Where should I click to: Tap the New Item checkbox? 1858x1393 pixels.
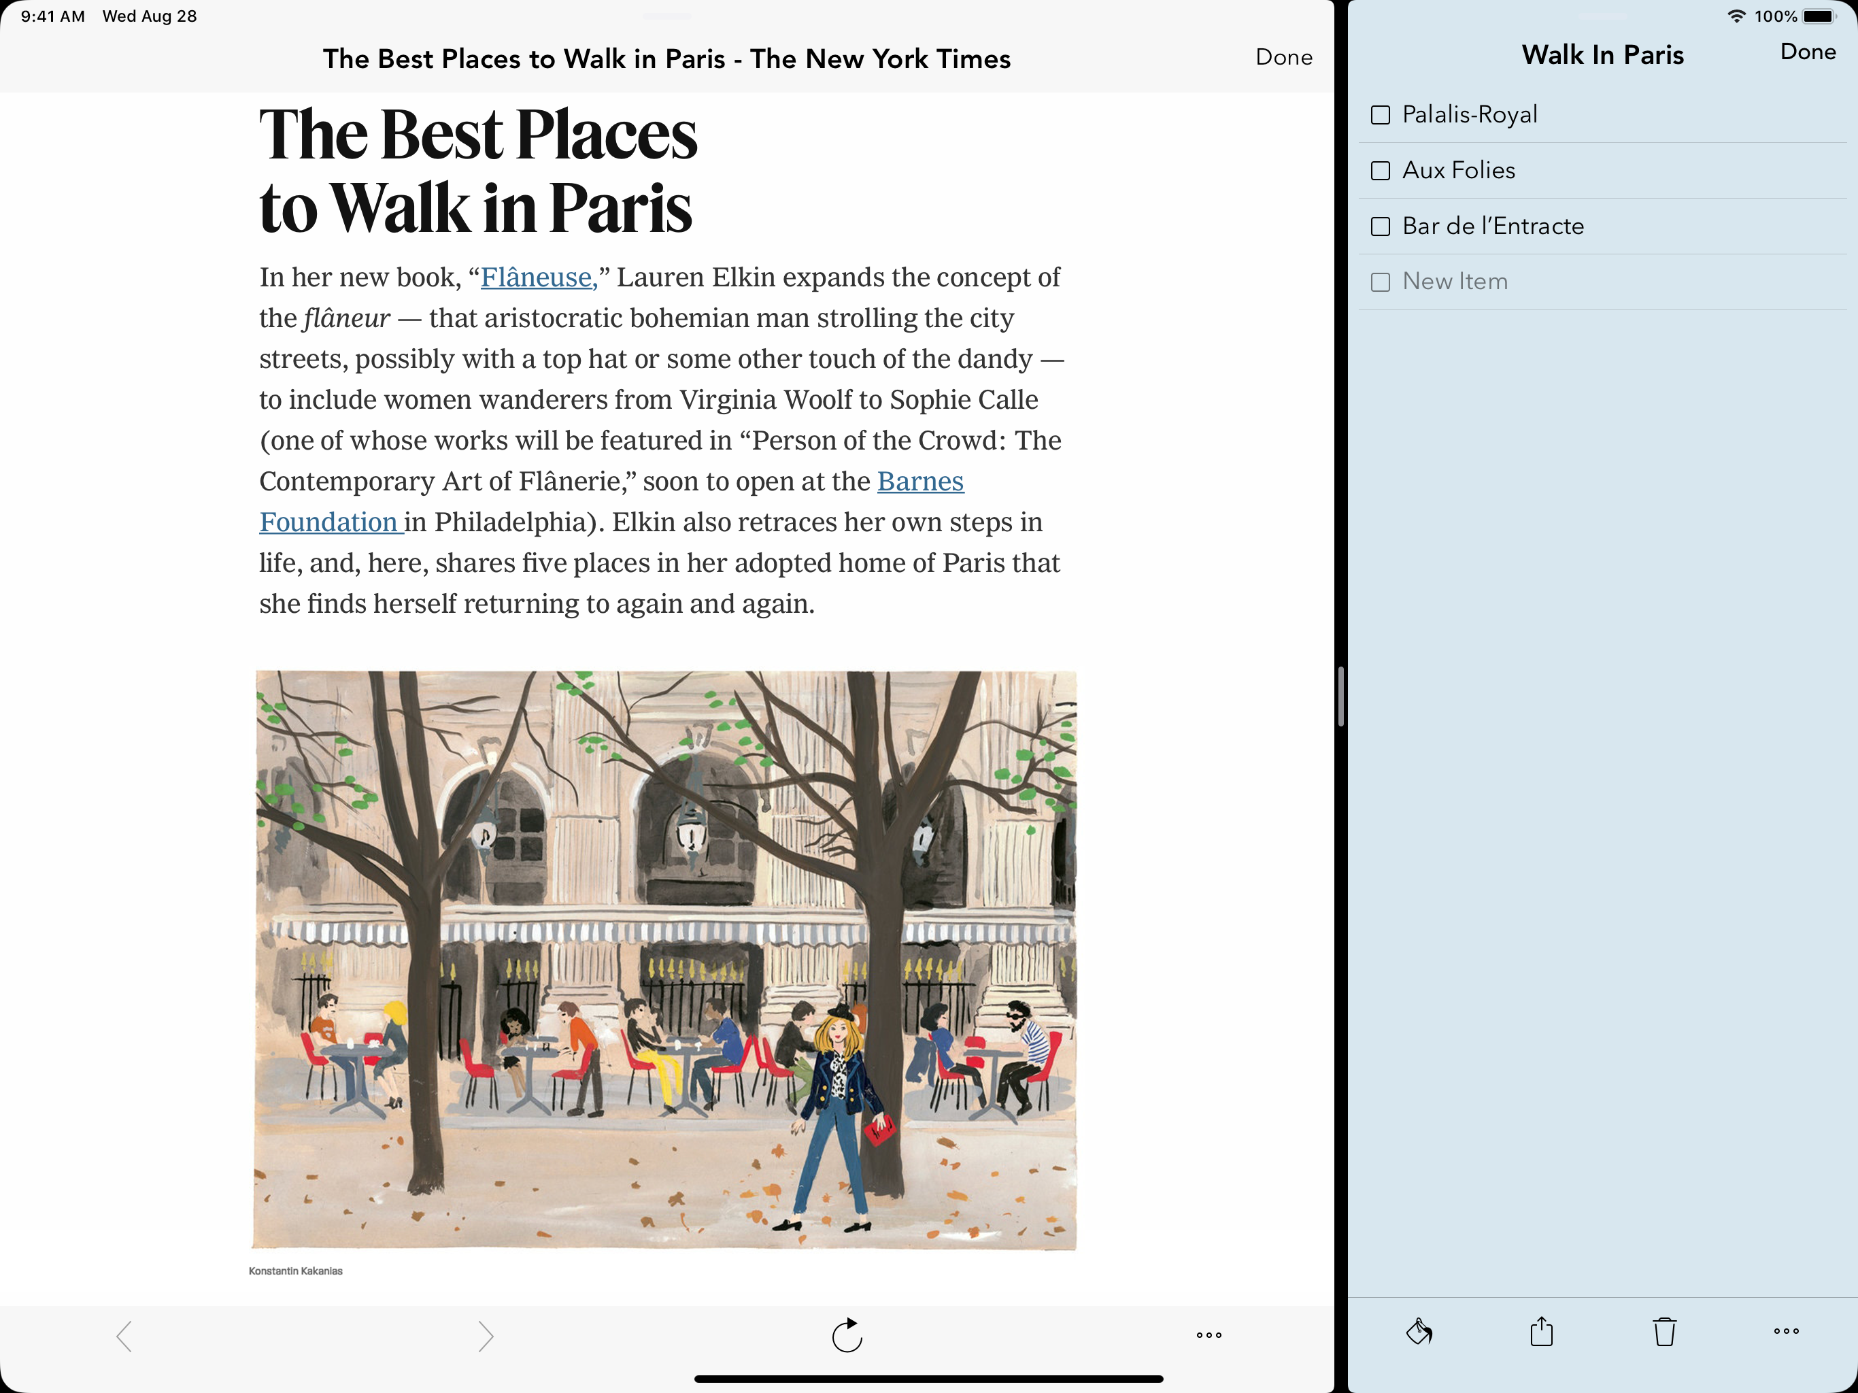[x=1380, y=282]
